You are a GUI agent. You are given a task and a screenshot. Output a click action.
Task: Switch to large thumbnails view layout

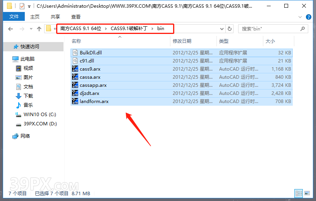coord(307,193)
